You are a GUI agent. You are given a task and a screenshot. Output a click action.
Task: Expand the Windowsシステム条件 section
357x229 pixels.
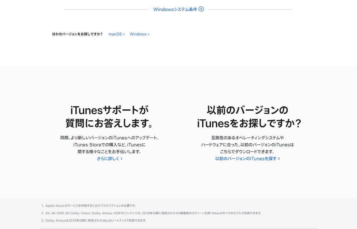[x=178, y=9]
